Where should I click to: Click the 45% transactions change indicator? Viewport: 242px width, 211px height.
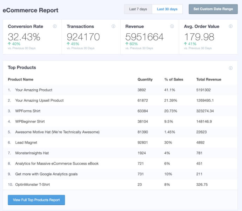tap(73, 44)
